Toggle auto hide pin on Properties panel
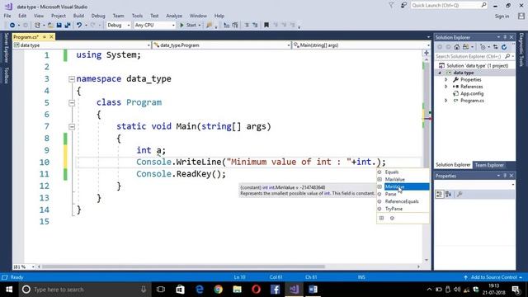The width and height of the screenshot is (528, 297). (x=505, y=176)
